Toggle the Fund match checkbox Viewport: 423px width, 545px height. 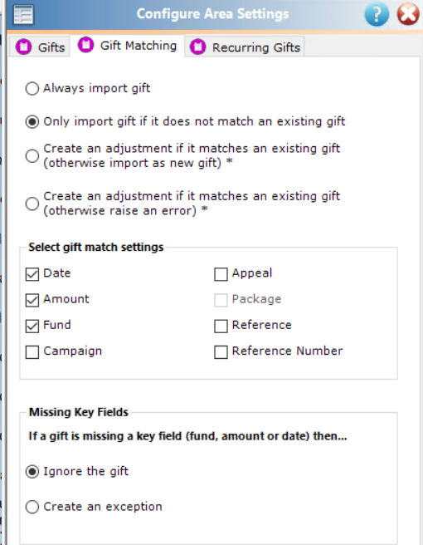32,326
